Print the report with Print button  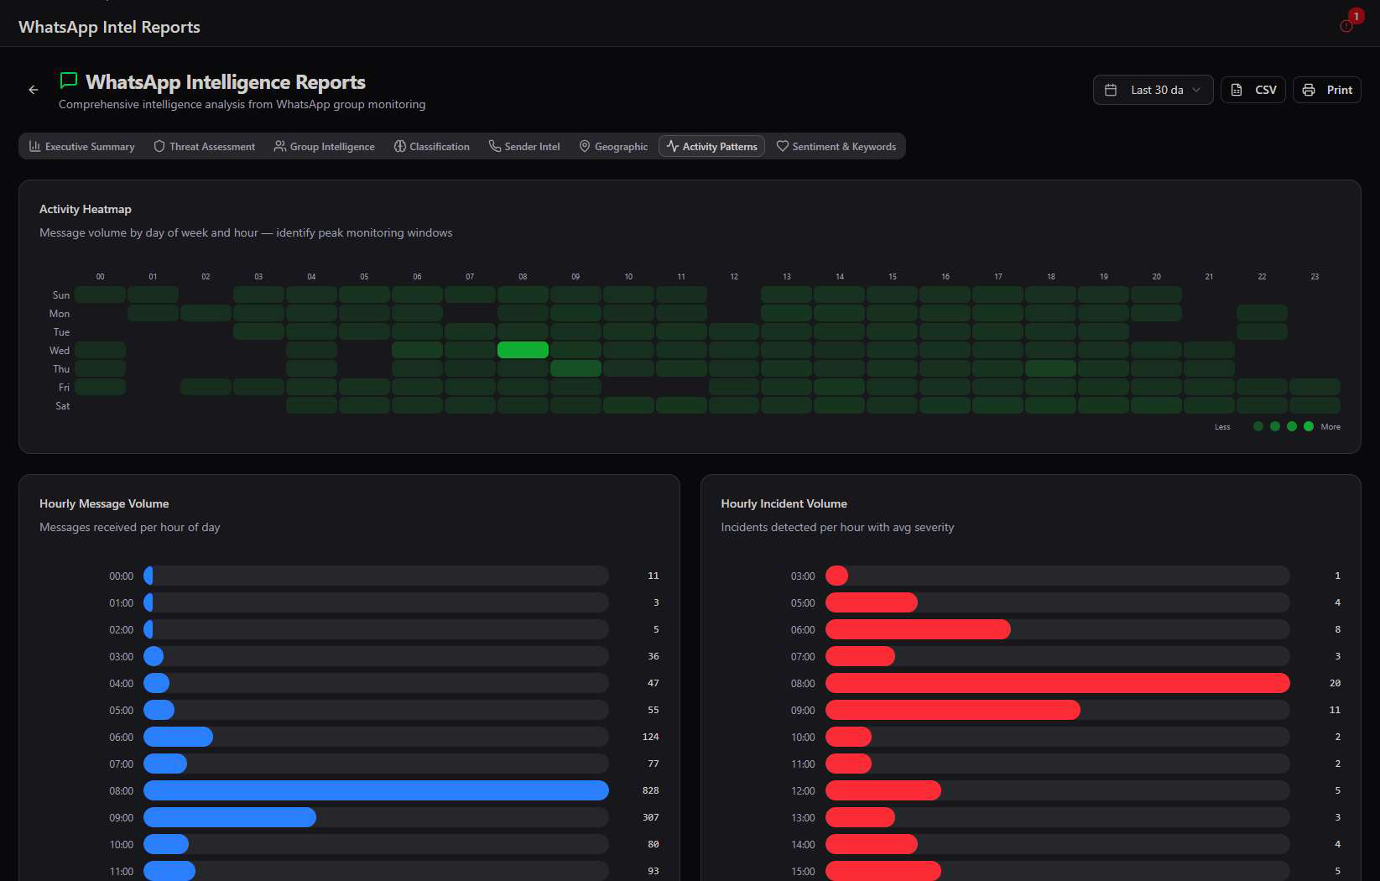(1327, 90)
